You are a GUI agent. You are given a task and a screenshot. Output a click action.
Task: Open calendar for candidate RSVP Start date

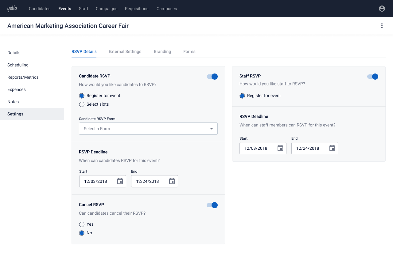(120, 181)
